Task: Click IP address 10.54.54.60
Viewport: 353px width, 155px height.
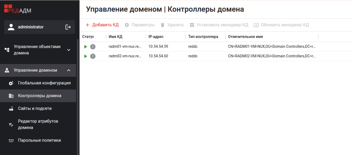Action: point(158,56)
